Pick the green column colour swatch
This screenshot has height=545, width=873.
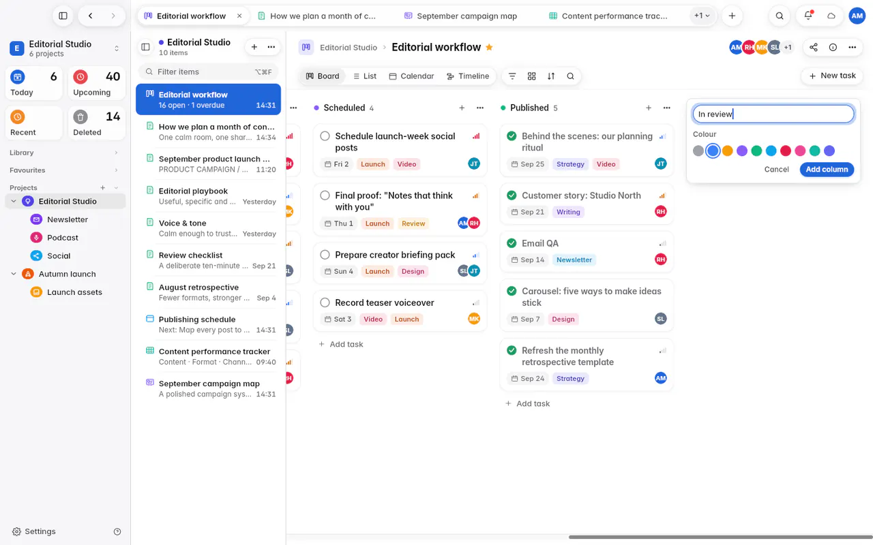pos(756,151)
